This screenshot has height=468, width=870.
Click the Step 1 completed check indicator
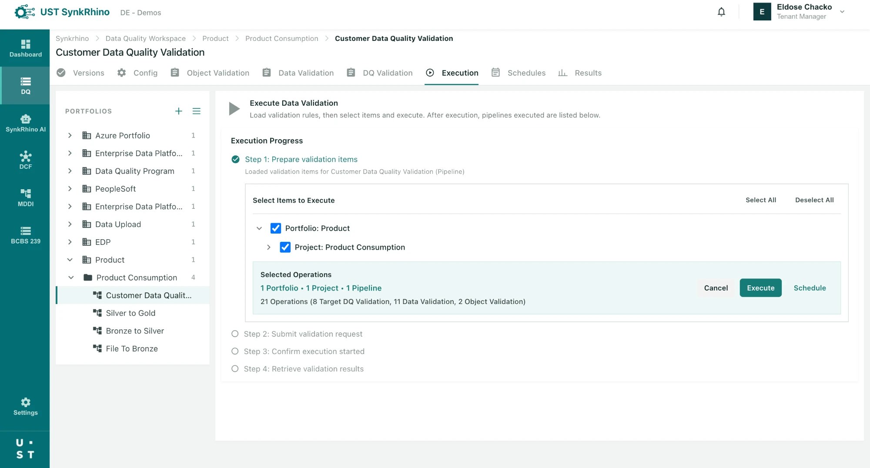pos(235,160)
